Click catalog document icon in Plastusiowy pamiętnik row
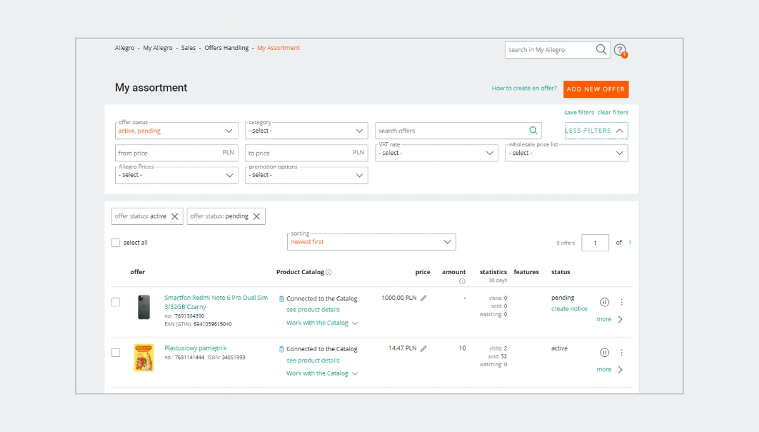This screenshot has width=759, height=432. tap(281, 349)
